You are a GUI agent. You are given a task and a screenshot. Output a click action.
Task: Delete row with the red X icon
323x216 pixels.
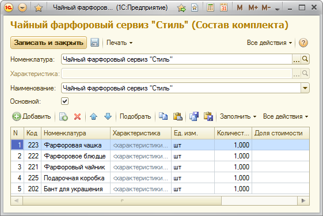[78, 117]
